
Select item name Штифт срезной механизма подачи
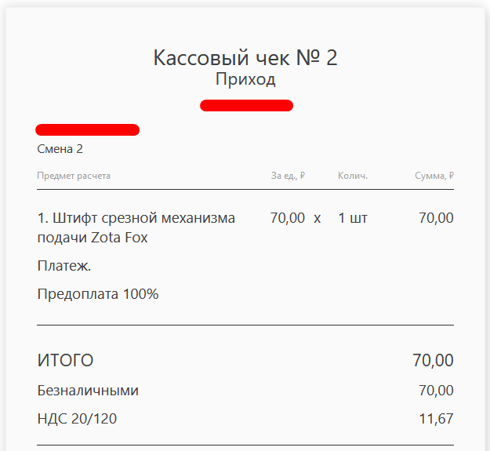(136, 227)
